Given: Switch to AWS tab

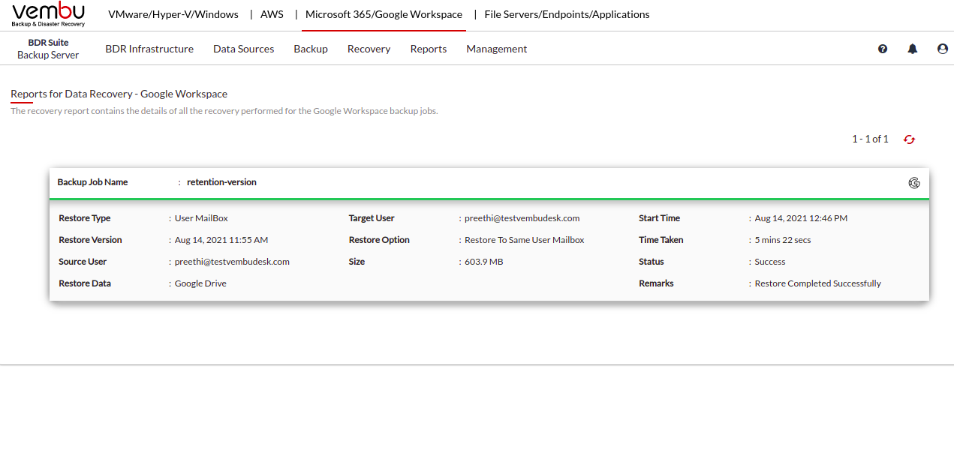Looking at the screenshot, I should pos(272,14).
